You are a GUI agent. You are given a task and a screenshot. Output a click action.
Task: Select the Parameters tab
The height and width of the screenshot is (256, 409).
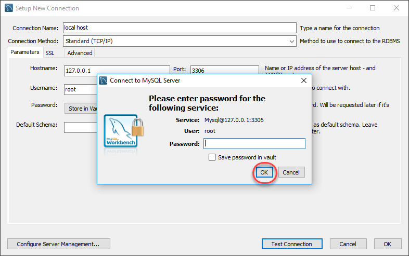click(x=24, y=52)
